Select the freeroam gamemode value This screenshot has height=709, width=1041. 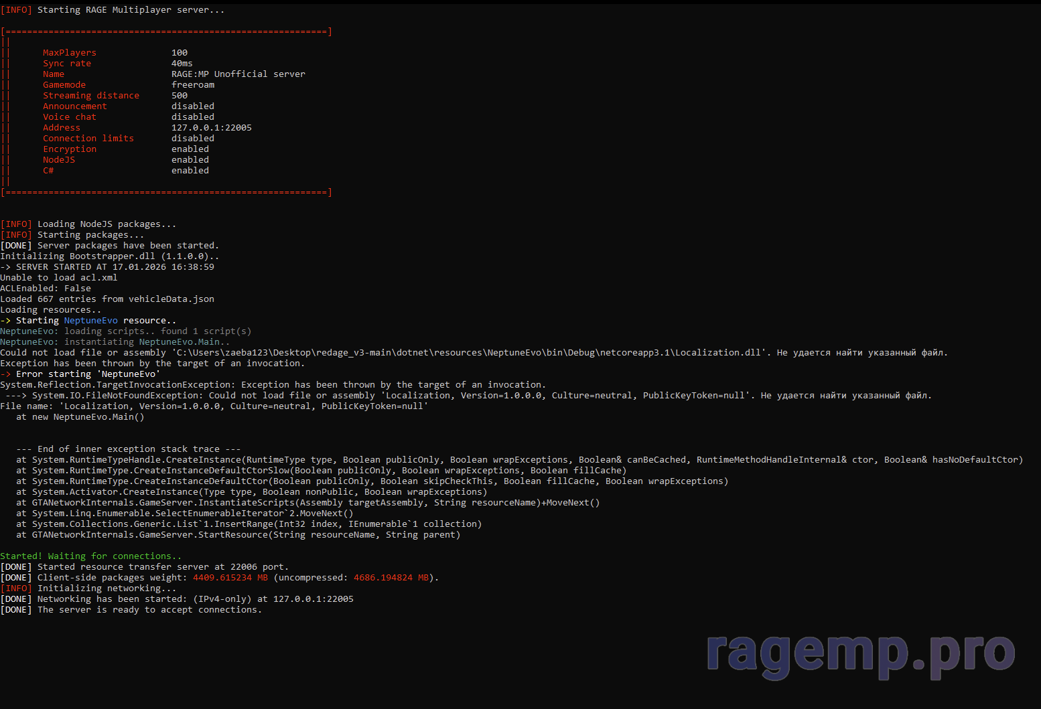tap(193, 85)
